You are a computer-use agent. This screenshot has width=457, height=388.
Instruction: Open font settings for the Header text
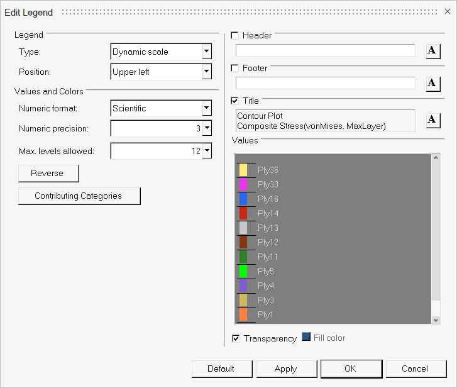(433, 51)
